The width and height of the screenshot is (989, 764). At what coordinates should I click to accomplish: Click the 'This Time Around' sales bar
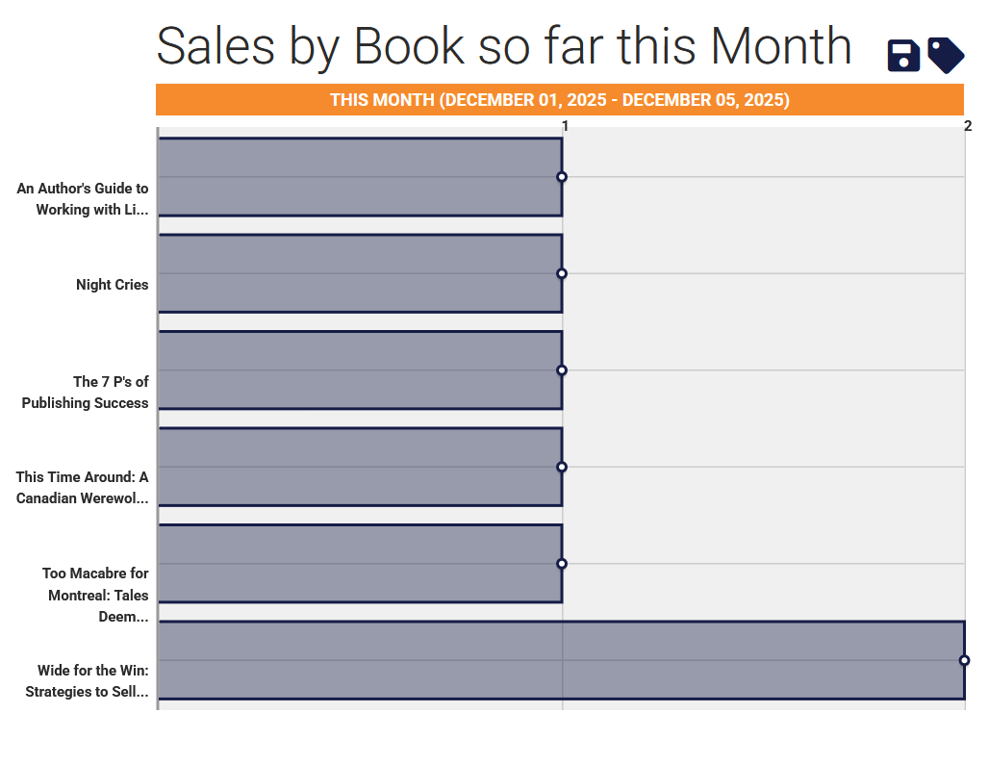coord(360,467)
